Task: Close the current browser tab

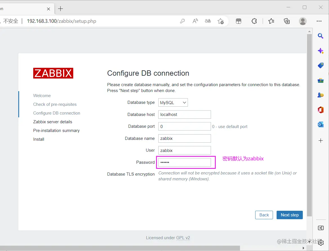Action: [x=48, y=9]
